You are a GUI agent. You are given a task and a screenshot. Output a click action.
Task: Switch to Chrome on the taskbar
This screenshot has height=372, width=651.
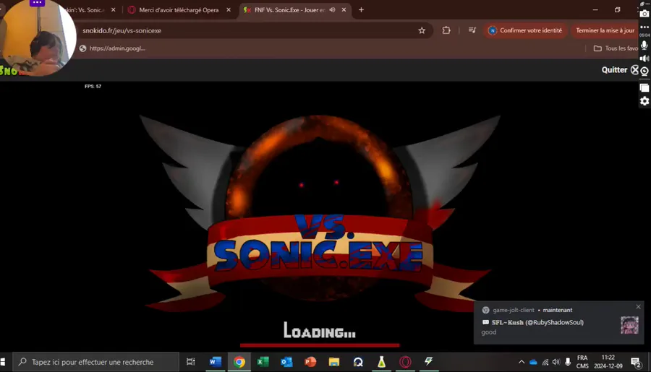(239, 362)
